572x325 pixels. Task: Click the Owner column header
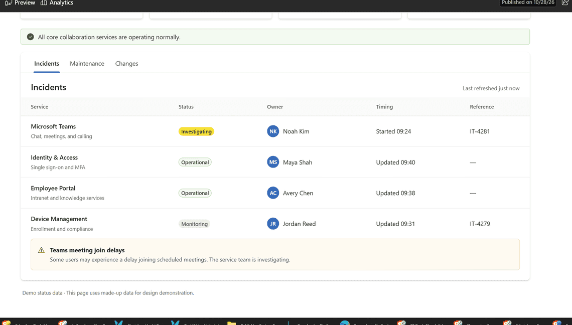(275, 107)
